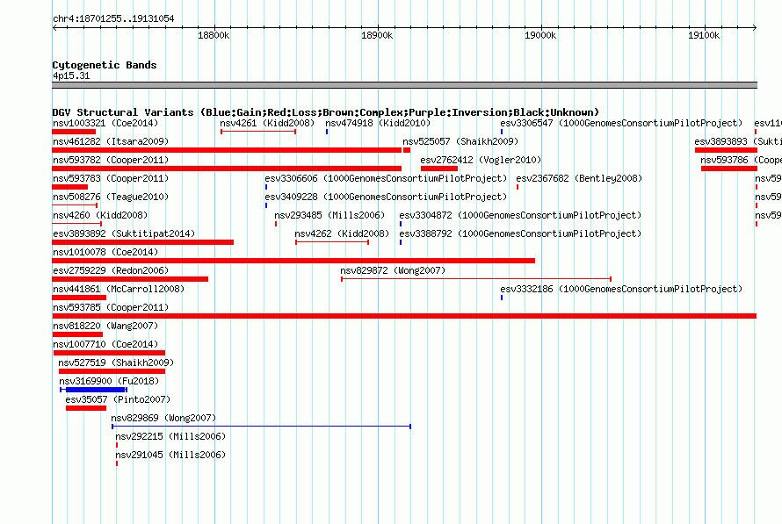This screenshot has width=782, height=524.
Task: Select nsv527519 (Shaikh2009) label
Action: (x=116, y=362)
